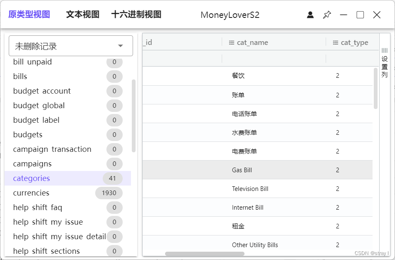This screenshot has height=260, width=395.
Task: Sort by the cat_type column header
Action: [x=354, y=42]
